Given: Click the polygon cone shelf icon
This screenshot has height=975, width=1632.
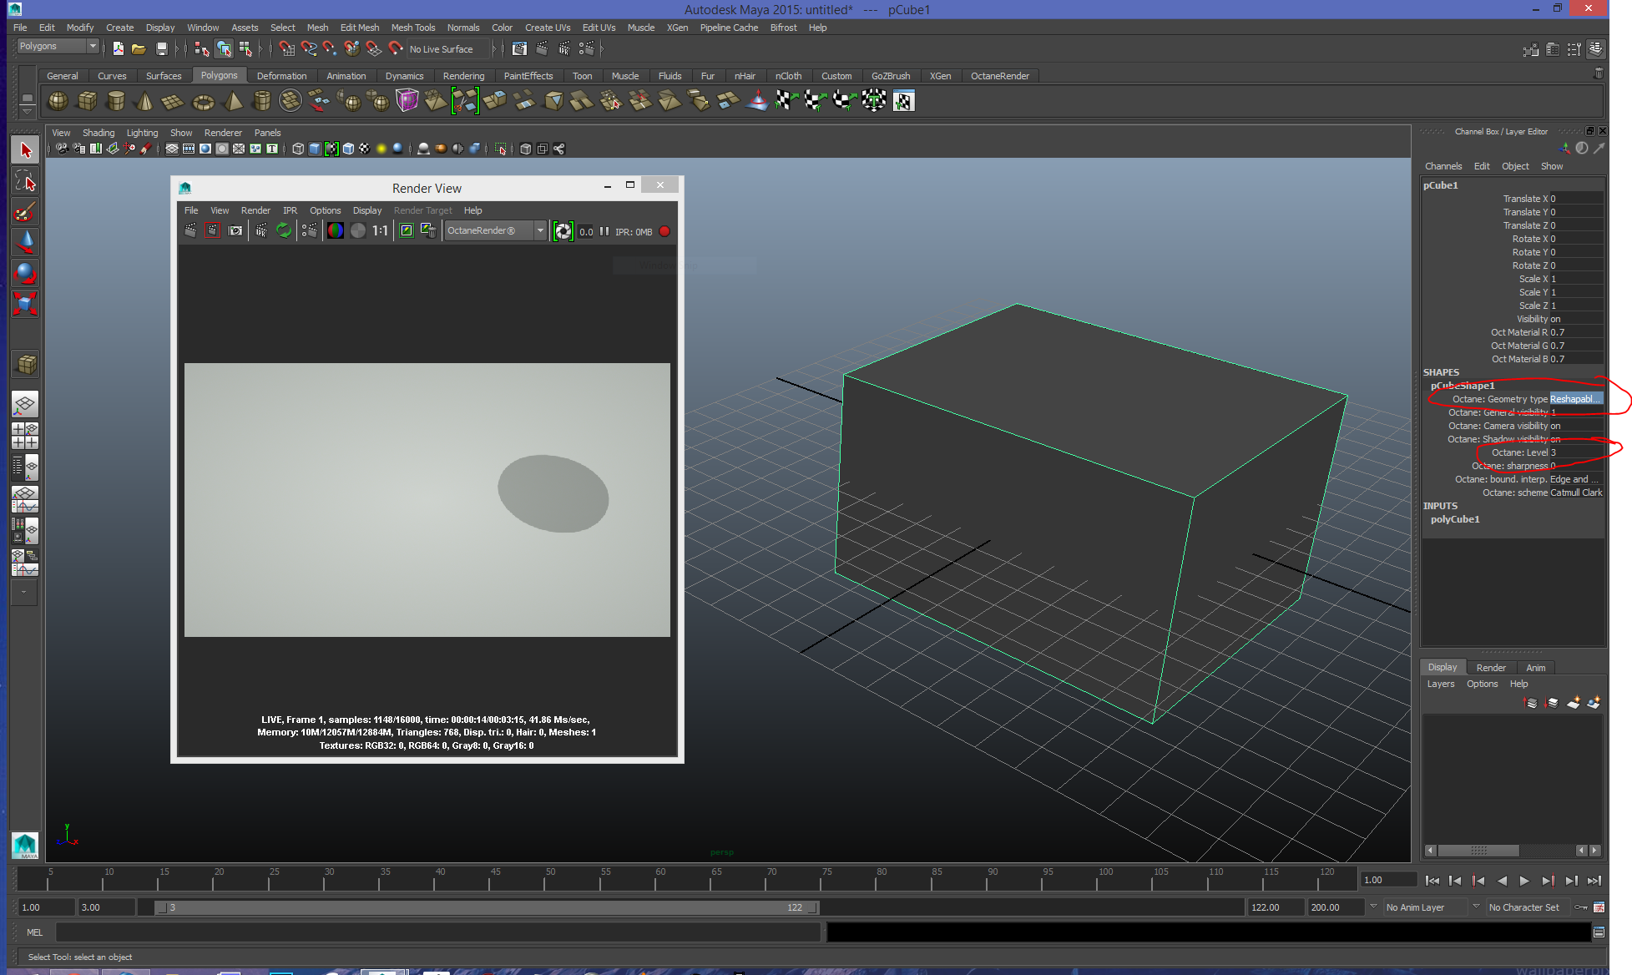Looking at the screenshot, I should 144,102.
